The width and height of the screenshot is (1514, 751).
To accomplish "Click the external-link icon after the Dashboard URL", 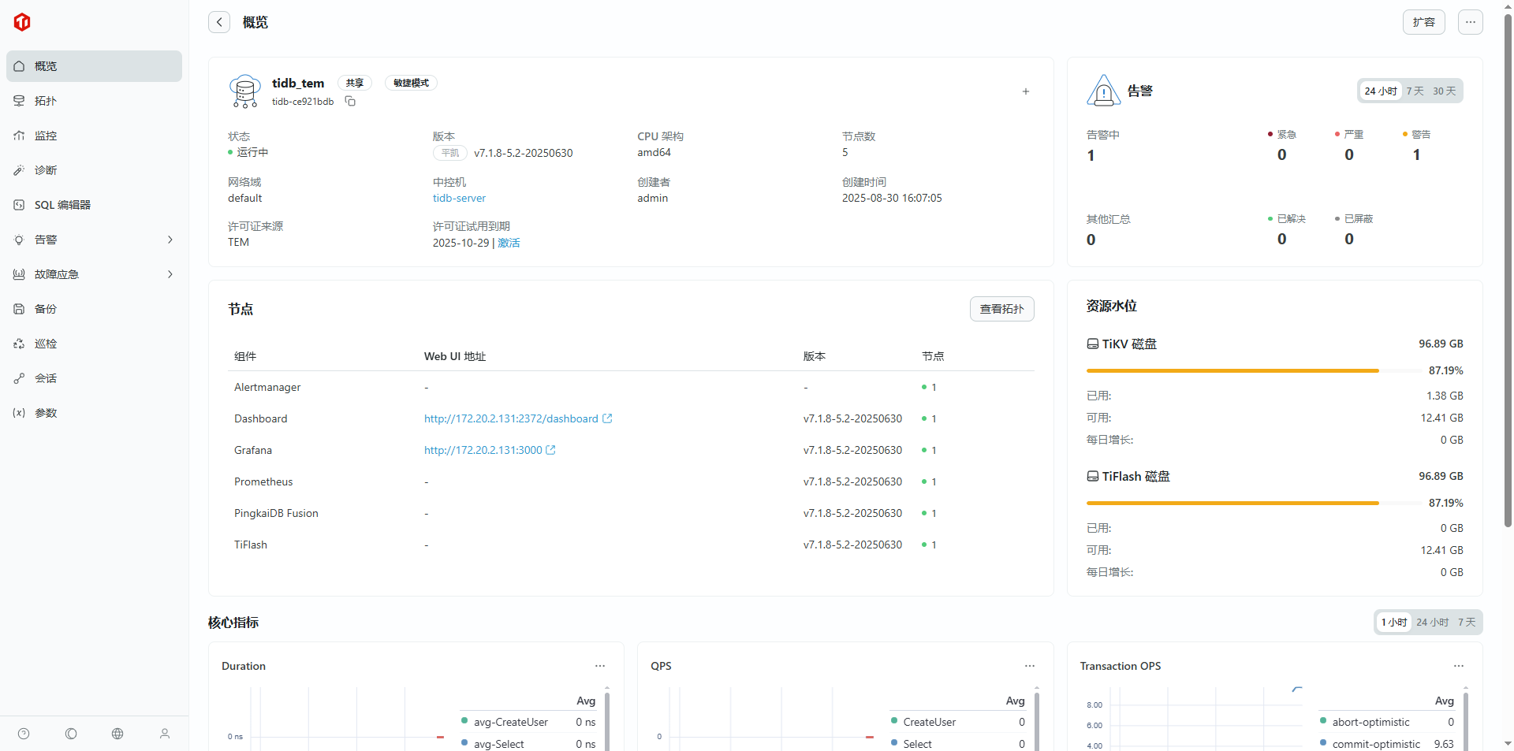I will pyautogui.click(x=607, y=418).
